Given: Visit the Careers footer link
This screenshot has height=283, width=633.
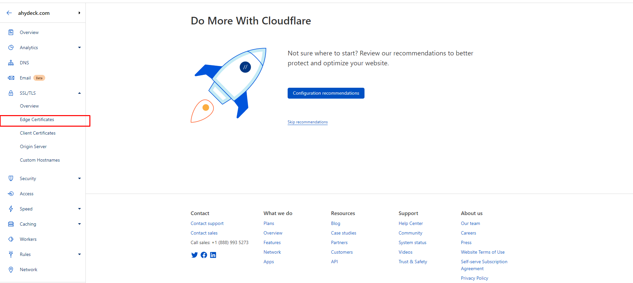Looking at the screenshot, I should (469, 233).
